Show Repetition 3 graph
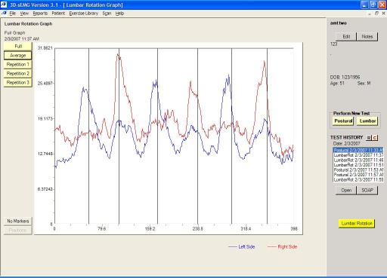Viewport: 387px width, 278px height. 18,82
